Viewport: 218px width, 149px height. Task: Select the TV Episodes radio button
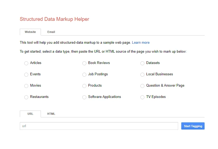[x=142, y=97]
